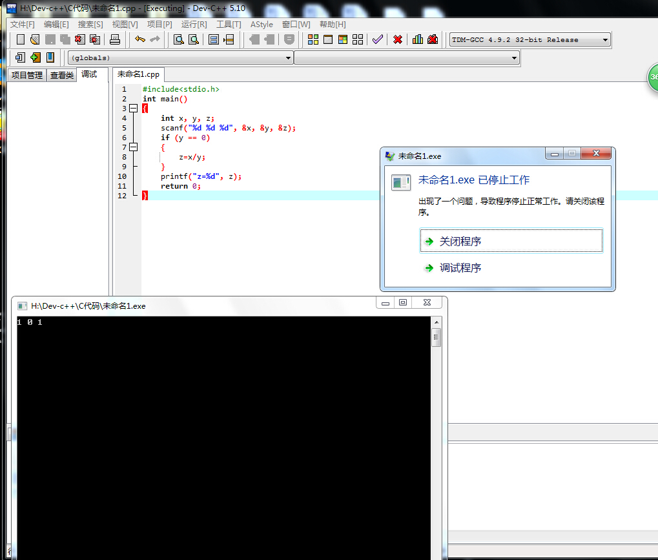Click the Compile four-color grid icon
The height and width of the screenshot is (560, 658).
(313, 40)
